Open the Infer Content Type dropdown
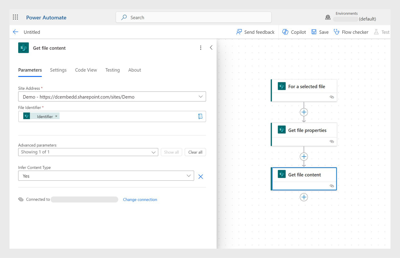 pos(106,176)
